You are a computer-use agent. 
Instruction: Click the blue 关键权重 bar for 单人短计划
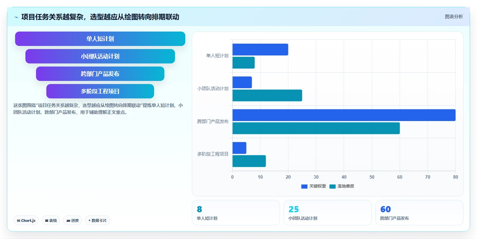pos(260,50)
